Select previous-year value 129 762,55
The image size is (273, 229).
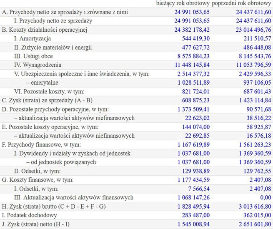point(257,171)
